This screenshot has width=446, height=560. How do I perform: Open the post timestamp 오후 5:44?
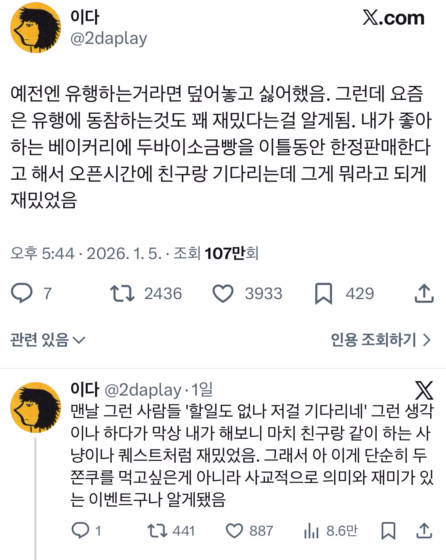(x=42, y=253)
